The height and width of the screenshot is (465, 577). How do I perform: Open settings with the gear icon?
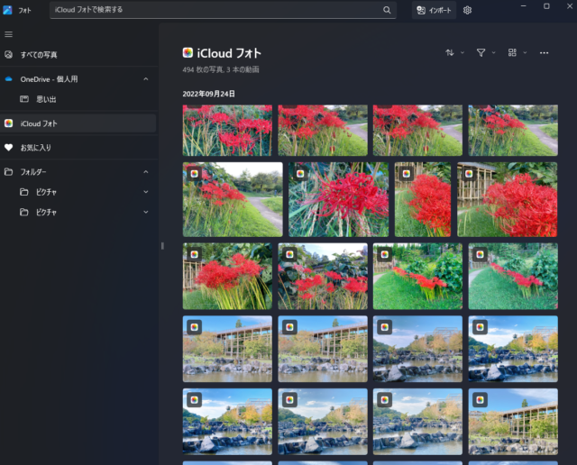(467, 10)
